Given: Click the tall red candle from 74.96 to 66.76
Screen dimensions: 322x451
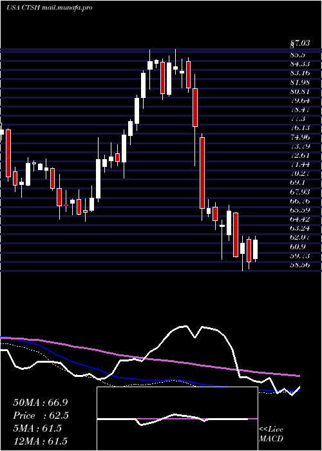Looking at the screenshot, I should 202,173.
